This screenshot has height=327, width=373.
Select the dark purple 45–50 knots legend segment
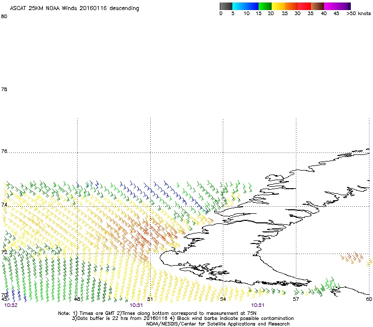pos(344,6)
